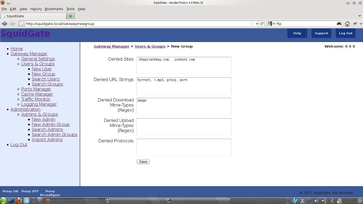Click the Bluetooth icon in the system tray
The image size is (363, 204).
(x=332, y=201)
